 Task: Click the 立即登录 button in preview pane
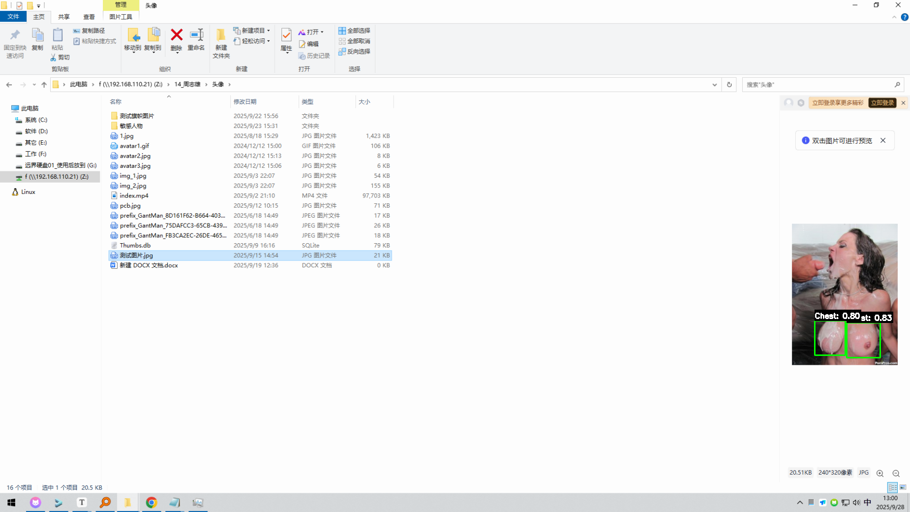(882, 103)
